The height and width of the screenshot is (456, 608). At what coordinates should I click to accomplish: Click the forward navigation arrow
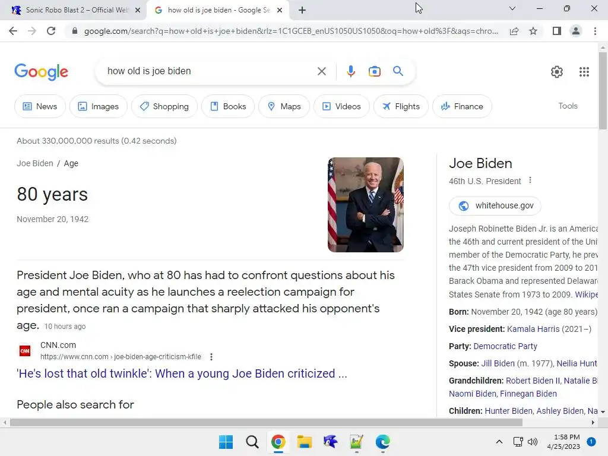[32, 31]
